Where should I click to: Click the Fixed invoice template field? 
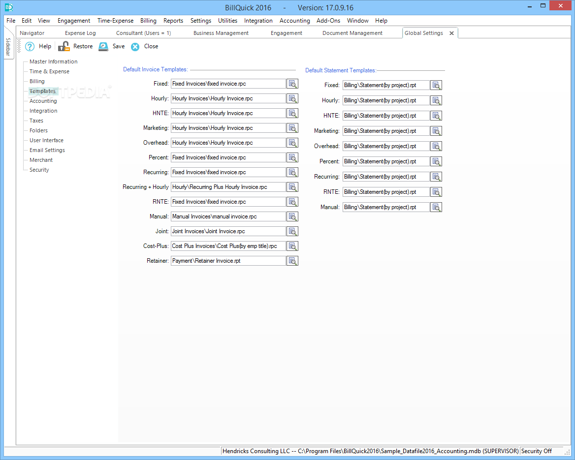tap(228, 84)
